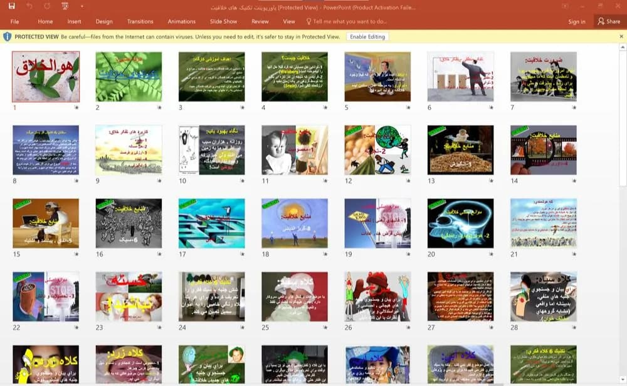Click the animation star under slide 1
The image size is (627, 386).
tap(76, 108)
